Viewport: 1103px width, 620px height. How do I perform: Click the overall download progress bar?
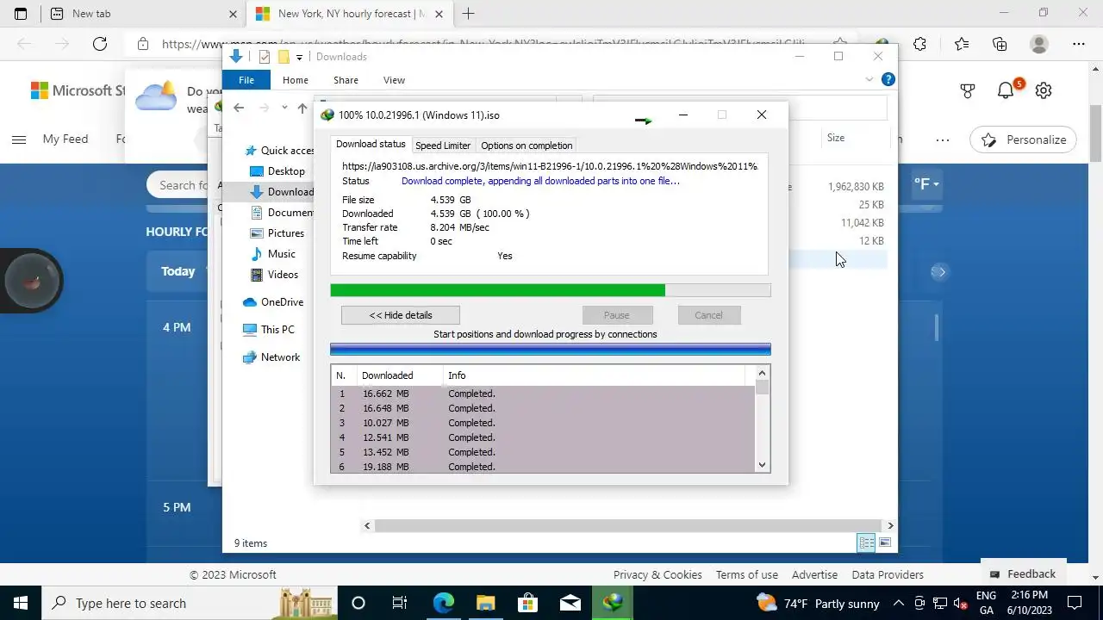click(551, 291)
